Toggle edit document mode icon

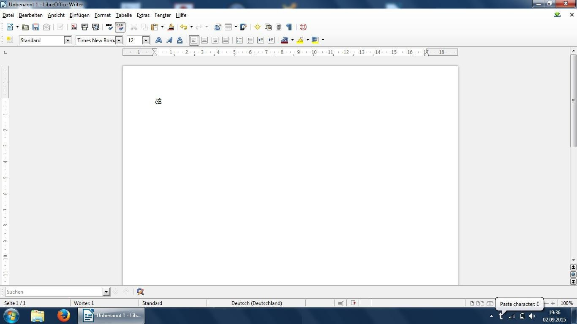60,27
